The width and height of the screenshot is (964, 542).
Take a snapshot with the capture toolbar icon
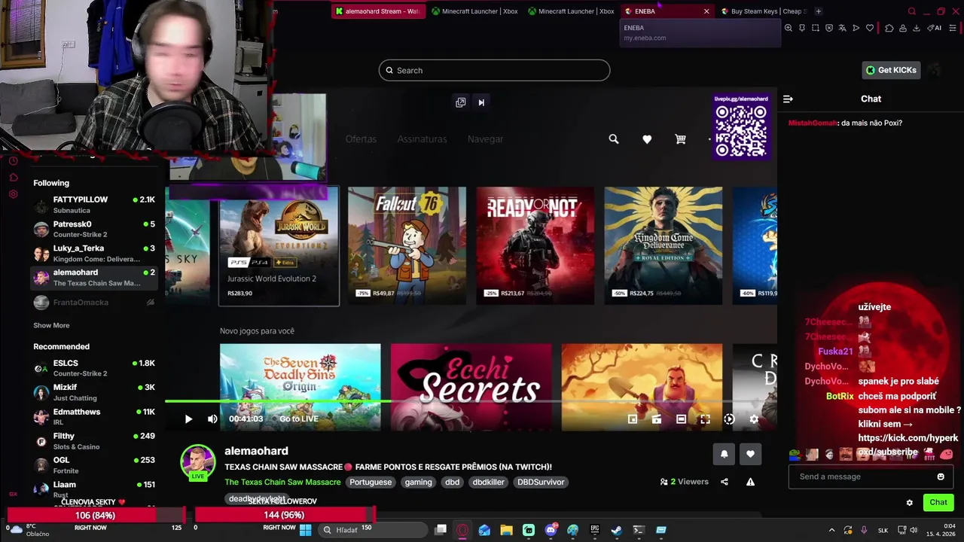coord(815,28)
